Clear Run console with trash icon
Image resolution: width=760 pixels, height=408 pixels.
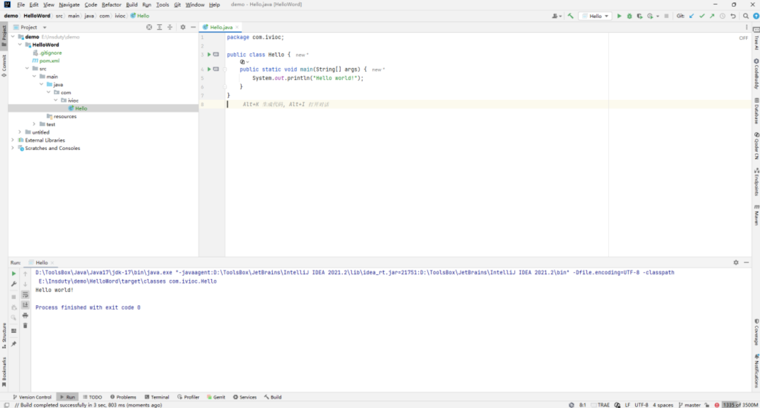coord(25,326)
